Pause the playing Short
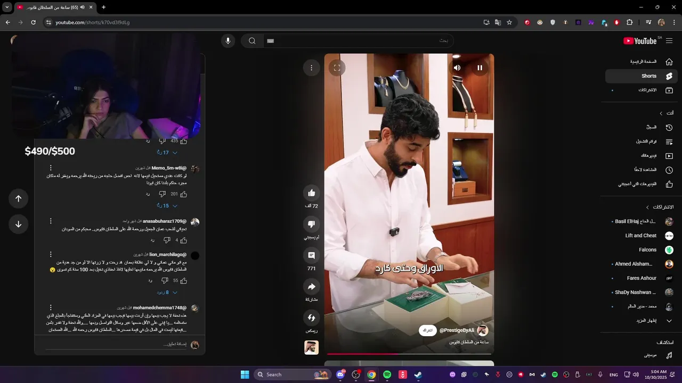682x383 pixels. tap(480, 68)
